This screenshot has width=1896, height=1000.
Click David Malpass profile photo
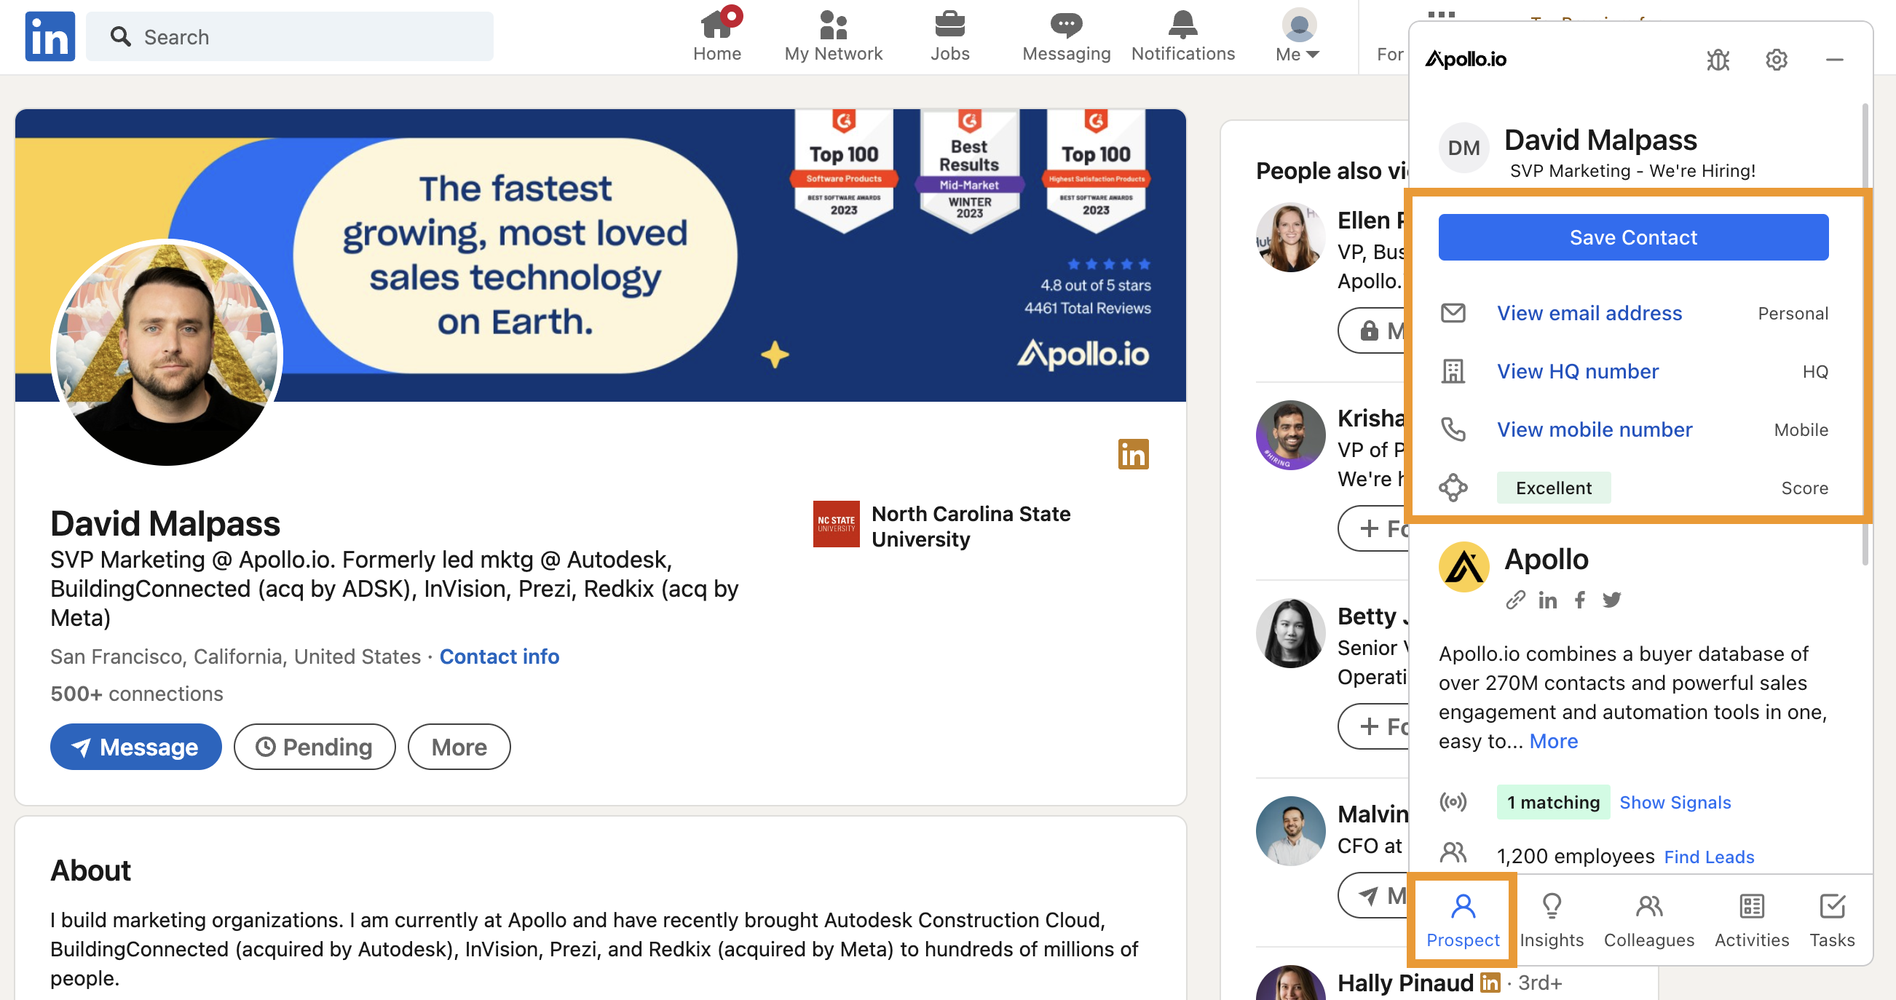(166, 352)
